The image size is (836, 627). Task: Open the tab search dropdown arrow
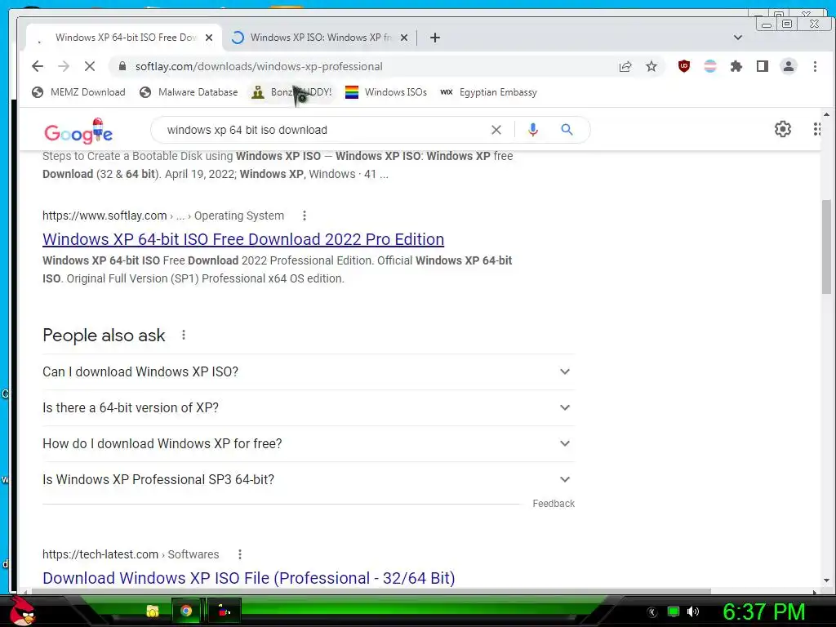[738, 38]
